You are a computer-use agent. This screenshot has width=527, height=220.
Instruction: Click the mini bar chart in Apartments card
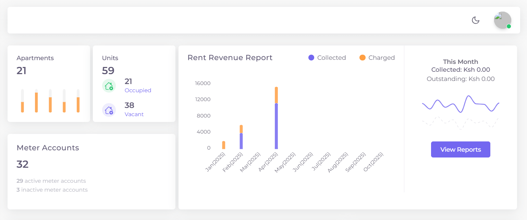[x=50, y=101]
